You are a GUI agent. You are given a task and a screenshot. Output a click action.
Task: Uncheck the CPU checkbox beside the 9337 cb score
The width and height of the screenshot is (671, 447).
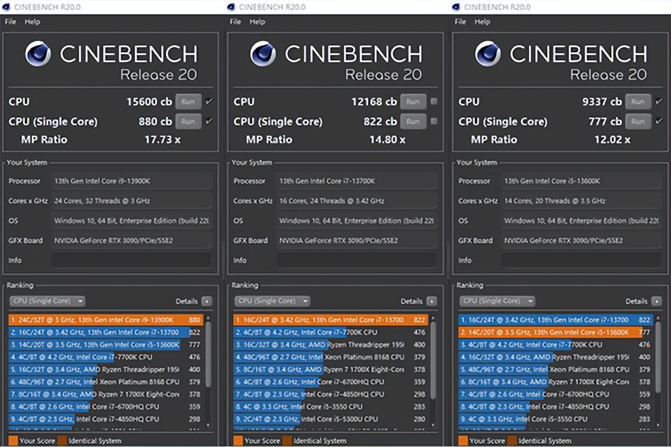pyautogui.click(x=659, y=102)
